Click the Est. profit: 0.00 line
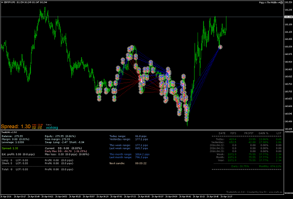Viewport: 293px width, 199px height. [x=18, y=154]
